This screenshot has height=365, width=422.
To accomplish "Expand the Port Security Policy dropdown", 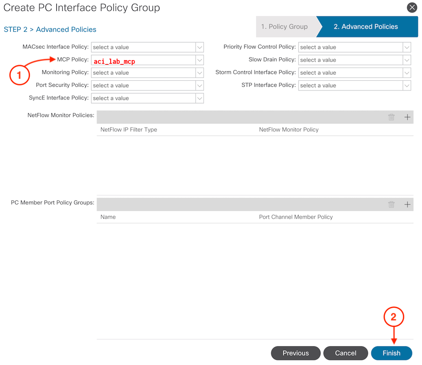I will (200, 85).
